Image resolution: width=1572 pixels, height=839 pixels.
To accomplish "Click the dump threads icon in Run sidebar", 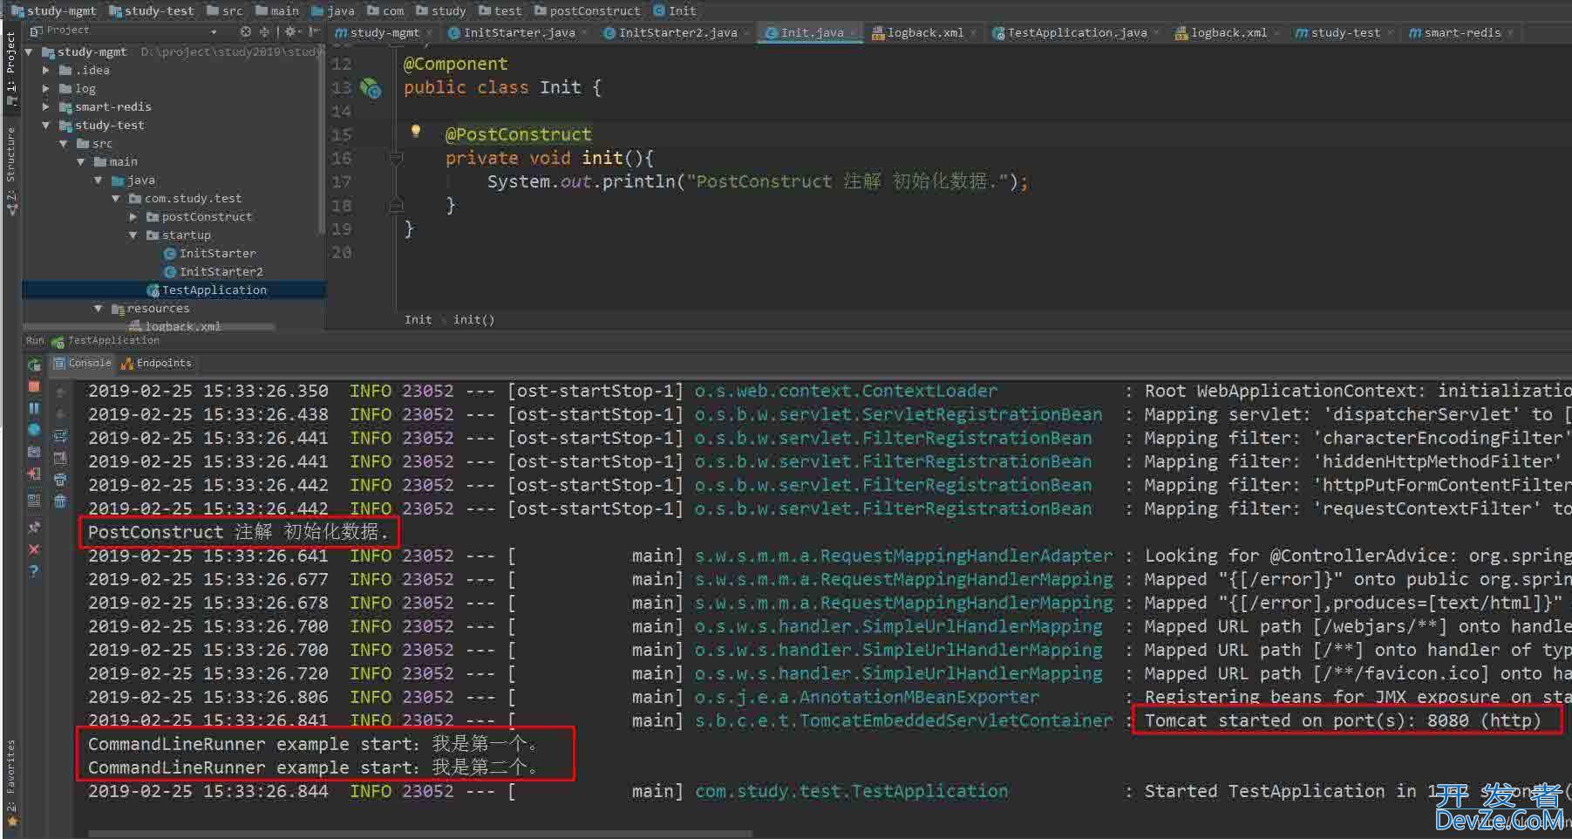I will pyautogui.click(x=34, y=452).
